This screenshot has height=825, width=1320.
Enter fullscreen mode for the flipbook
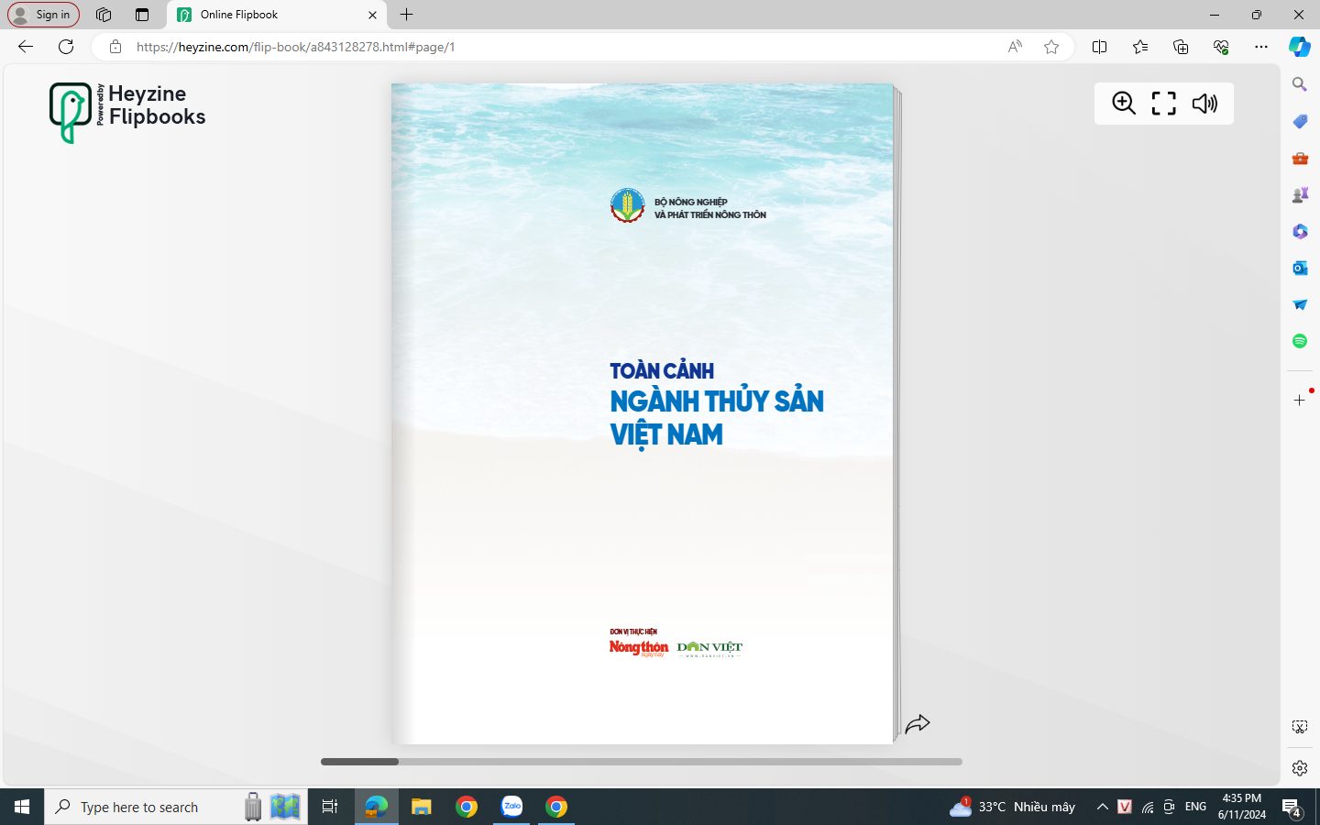point(1163,104)
